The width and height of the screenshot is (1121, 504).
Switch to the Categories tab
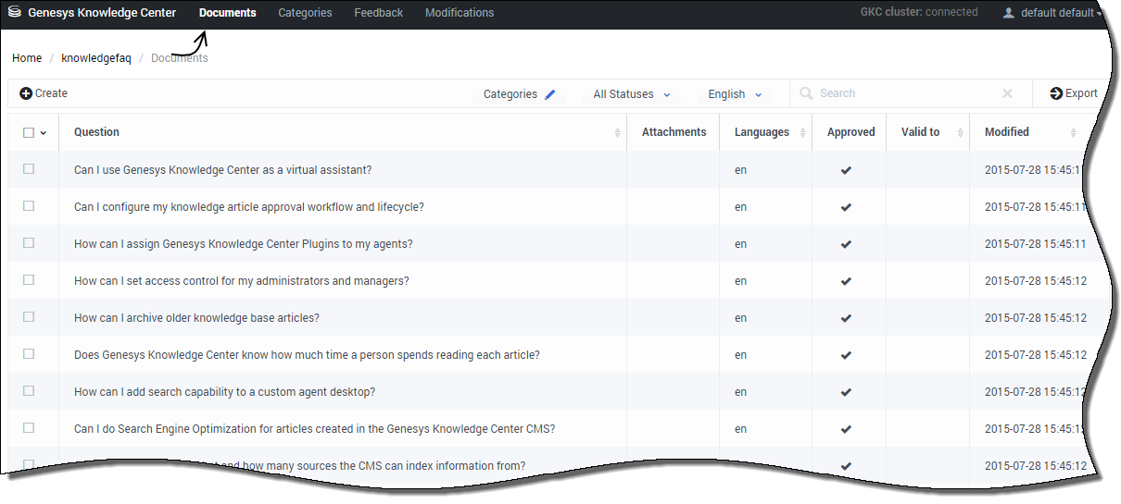pyautogui.click(x=305, y=13)
